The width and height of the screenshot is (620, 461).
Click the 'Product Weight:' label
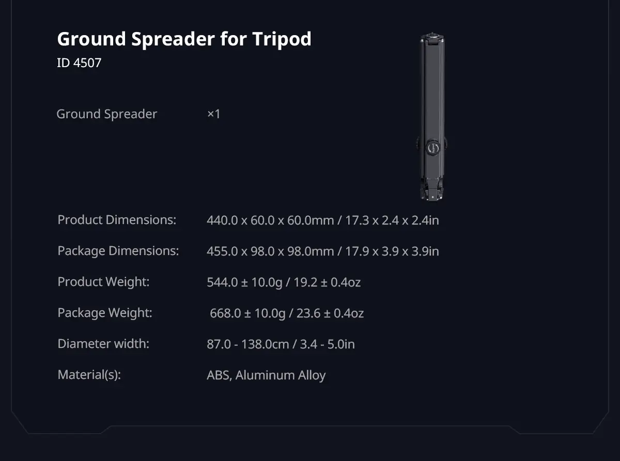click(x=103, y=282)
